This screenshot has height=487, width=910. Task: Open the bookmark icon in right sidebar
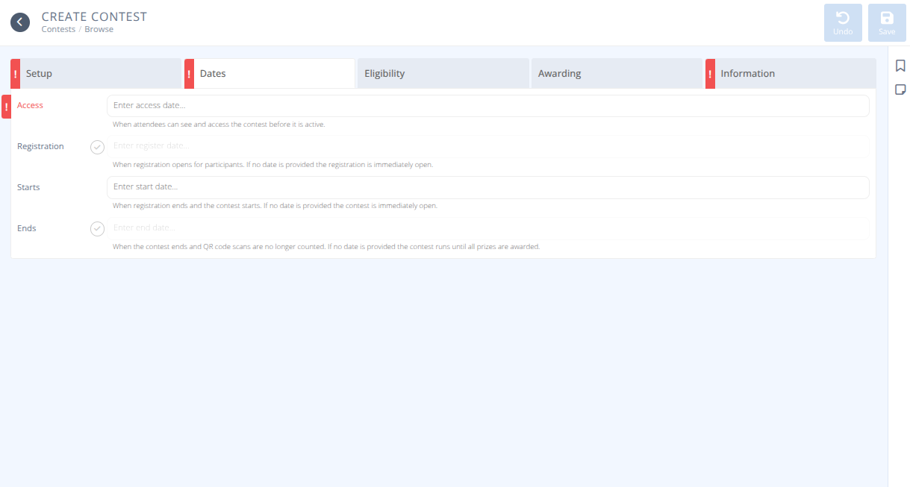(x=900, y=66)
